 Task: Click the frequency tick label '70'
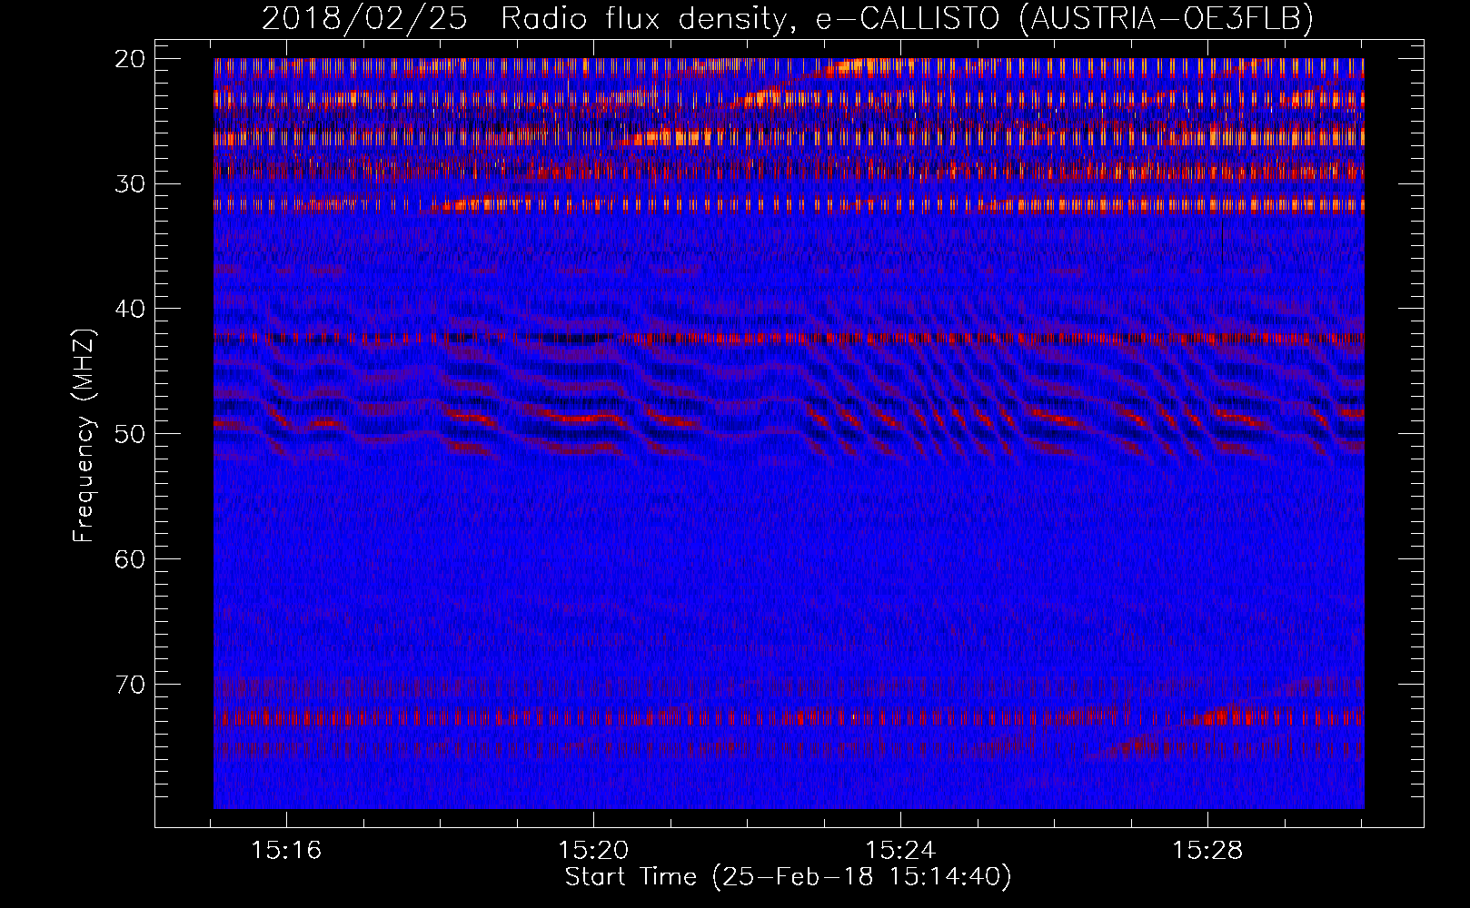coord(130,685)
